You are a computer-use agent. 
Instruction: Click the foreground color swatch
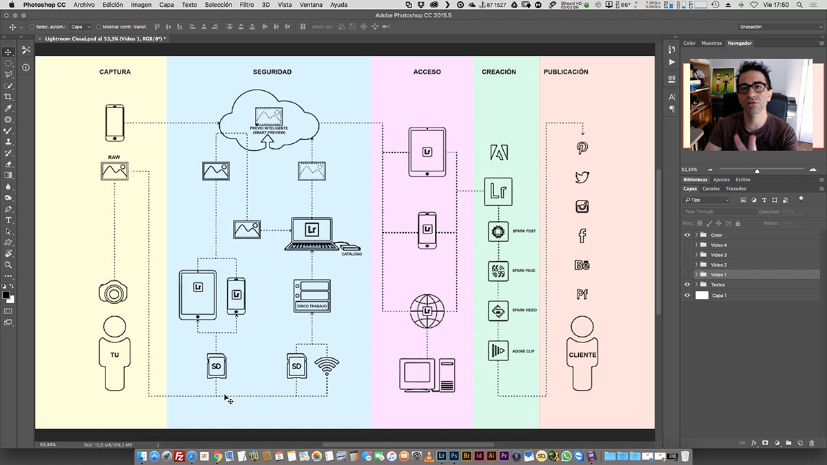point(6,296)
